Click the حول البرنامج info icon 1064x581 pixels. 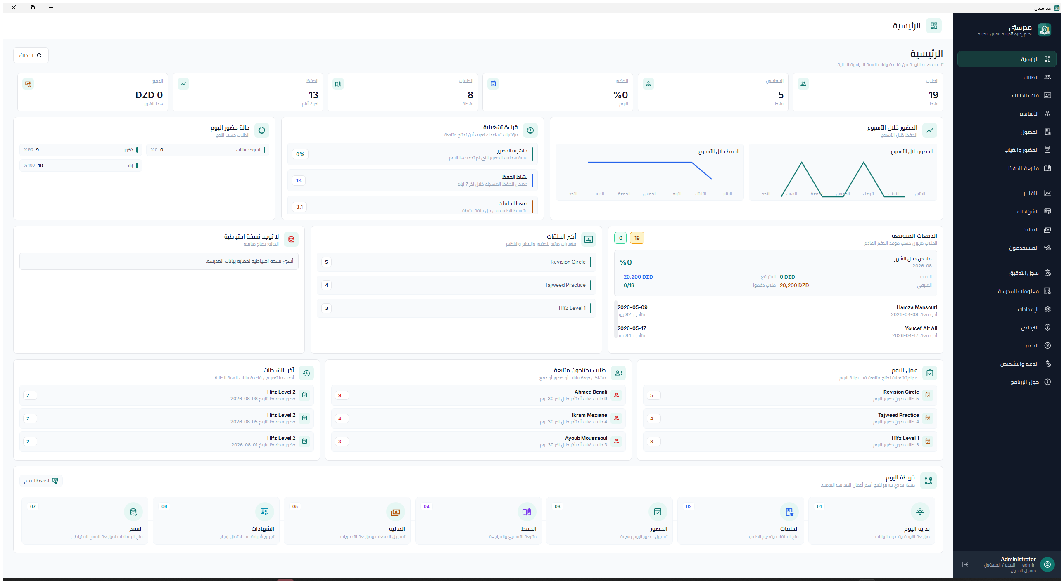click(1047, 382)
